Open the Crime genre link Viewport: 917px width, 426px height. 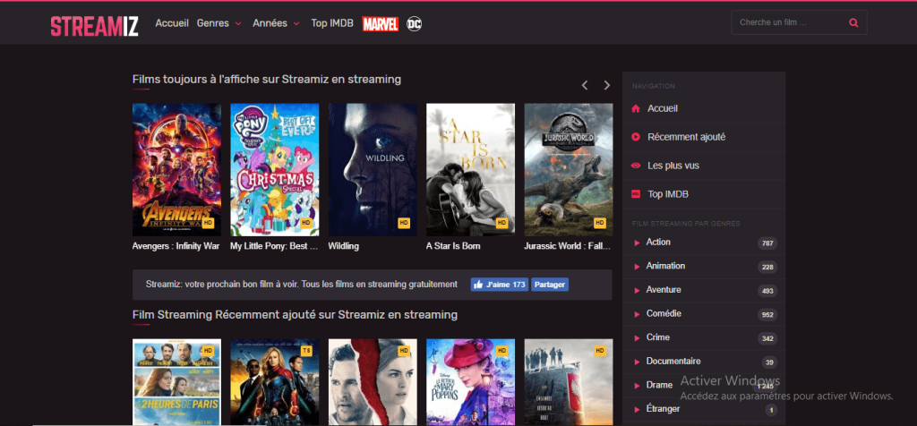[658, 337]
